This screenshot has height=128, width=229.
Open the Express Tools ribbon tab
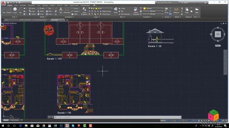click(x=74, y=5)
